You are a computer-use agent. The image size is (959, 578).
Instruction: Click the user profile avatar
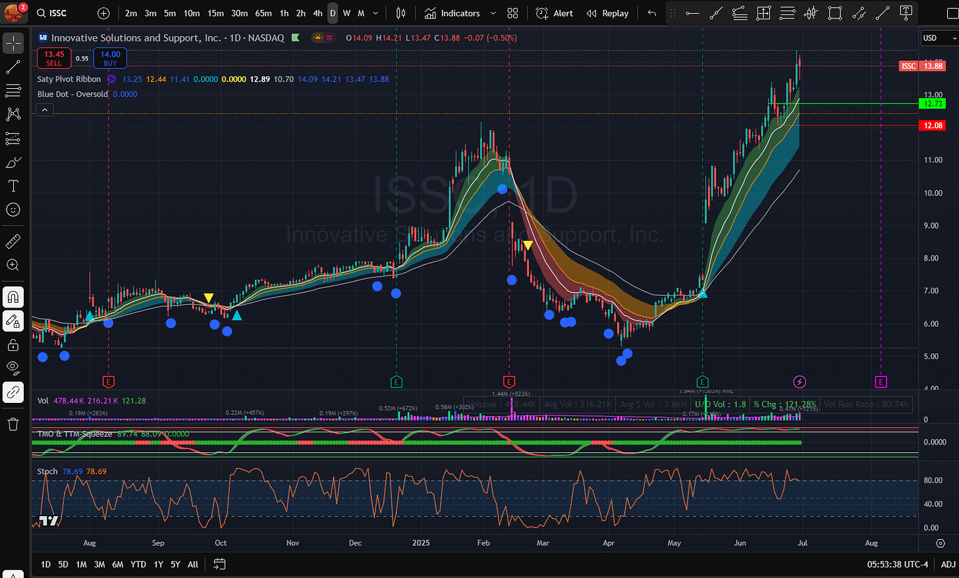click(13, 12)
